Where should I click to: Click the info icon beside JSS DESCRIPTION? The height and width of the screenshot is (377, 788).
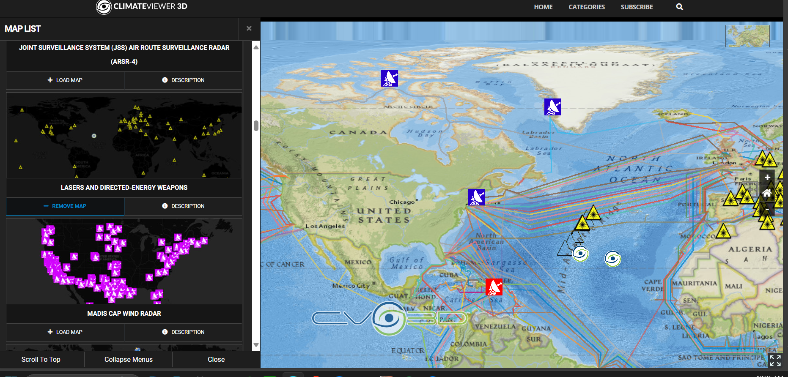click(x=165, y=80)
